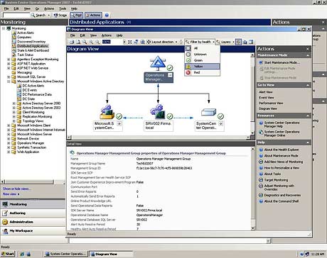Click the My Workspace icon
Image resolution: width=327 pixels, height=258 pixels.
click(5, 231)
